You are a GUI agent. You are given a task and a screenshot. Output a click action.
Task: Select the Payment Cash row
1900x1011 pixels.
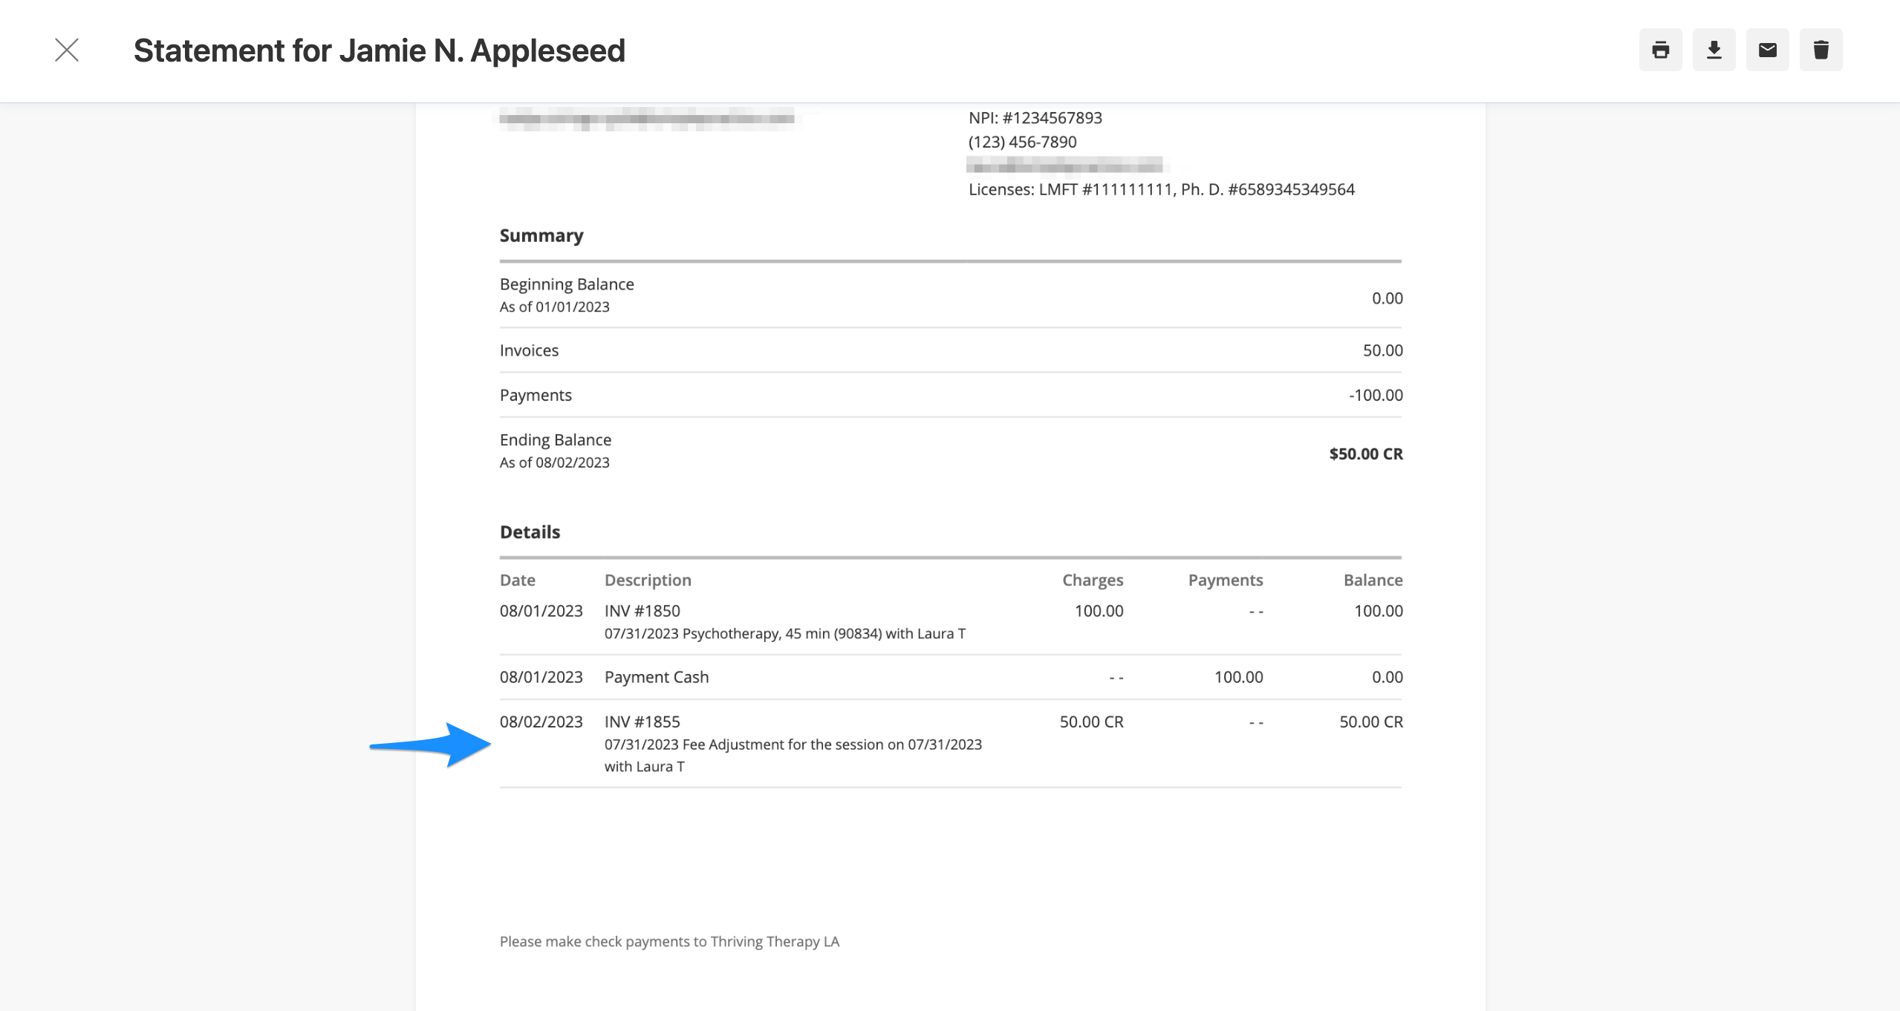pyautogui.click(x=656, y=676)
